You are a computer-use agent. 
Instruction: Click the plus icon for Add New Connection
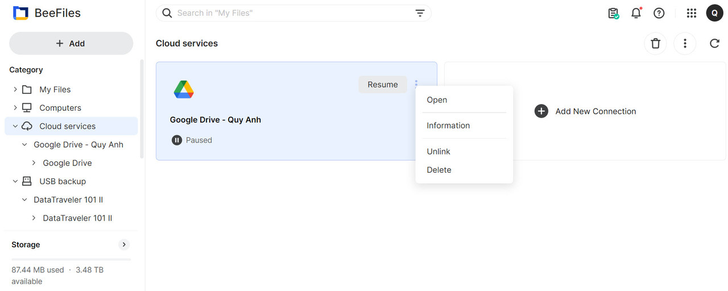tap(541, 111)
